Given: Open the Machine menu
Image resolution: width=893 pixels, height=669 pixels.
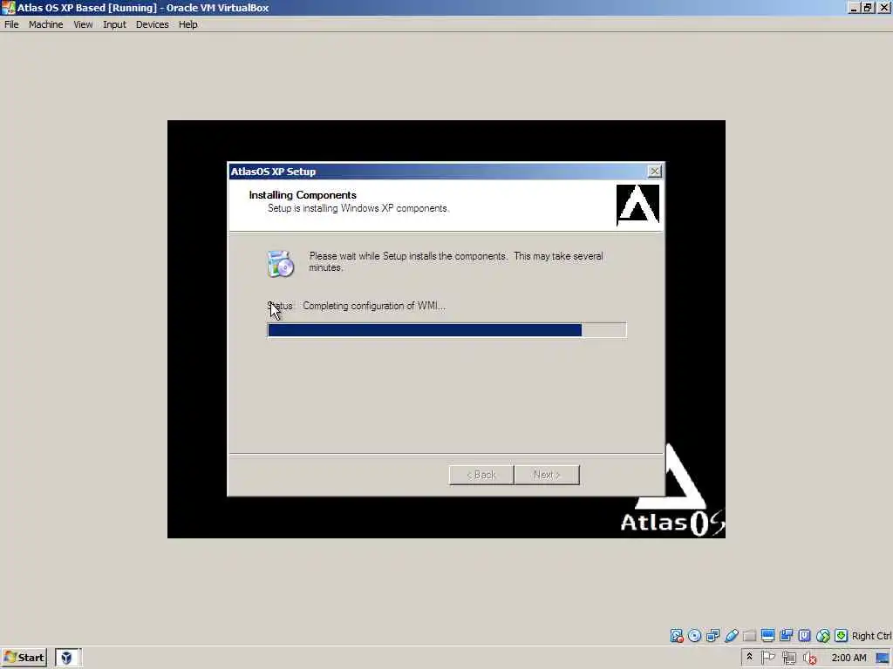Looking at the screenshot, I should (45, 24).
